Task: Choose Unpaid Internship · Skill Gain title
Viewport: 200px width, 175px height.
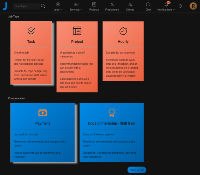Action: (x=112, y=123)
